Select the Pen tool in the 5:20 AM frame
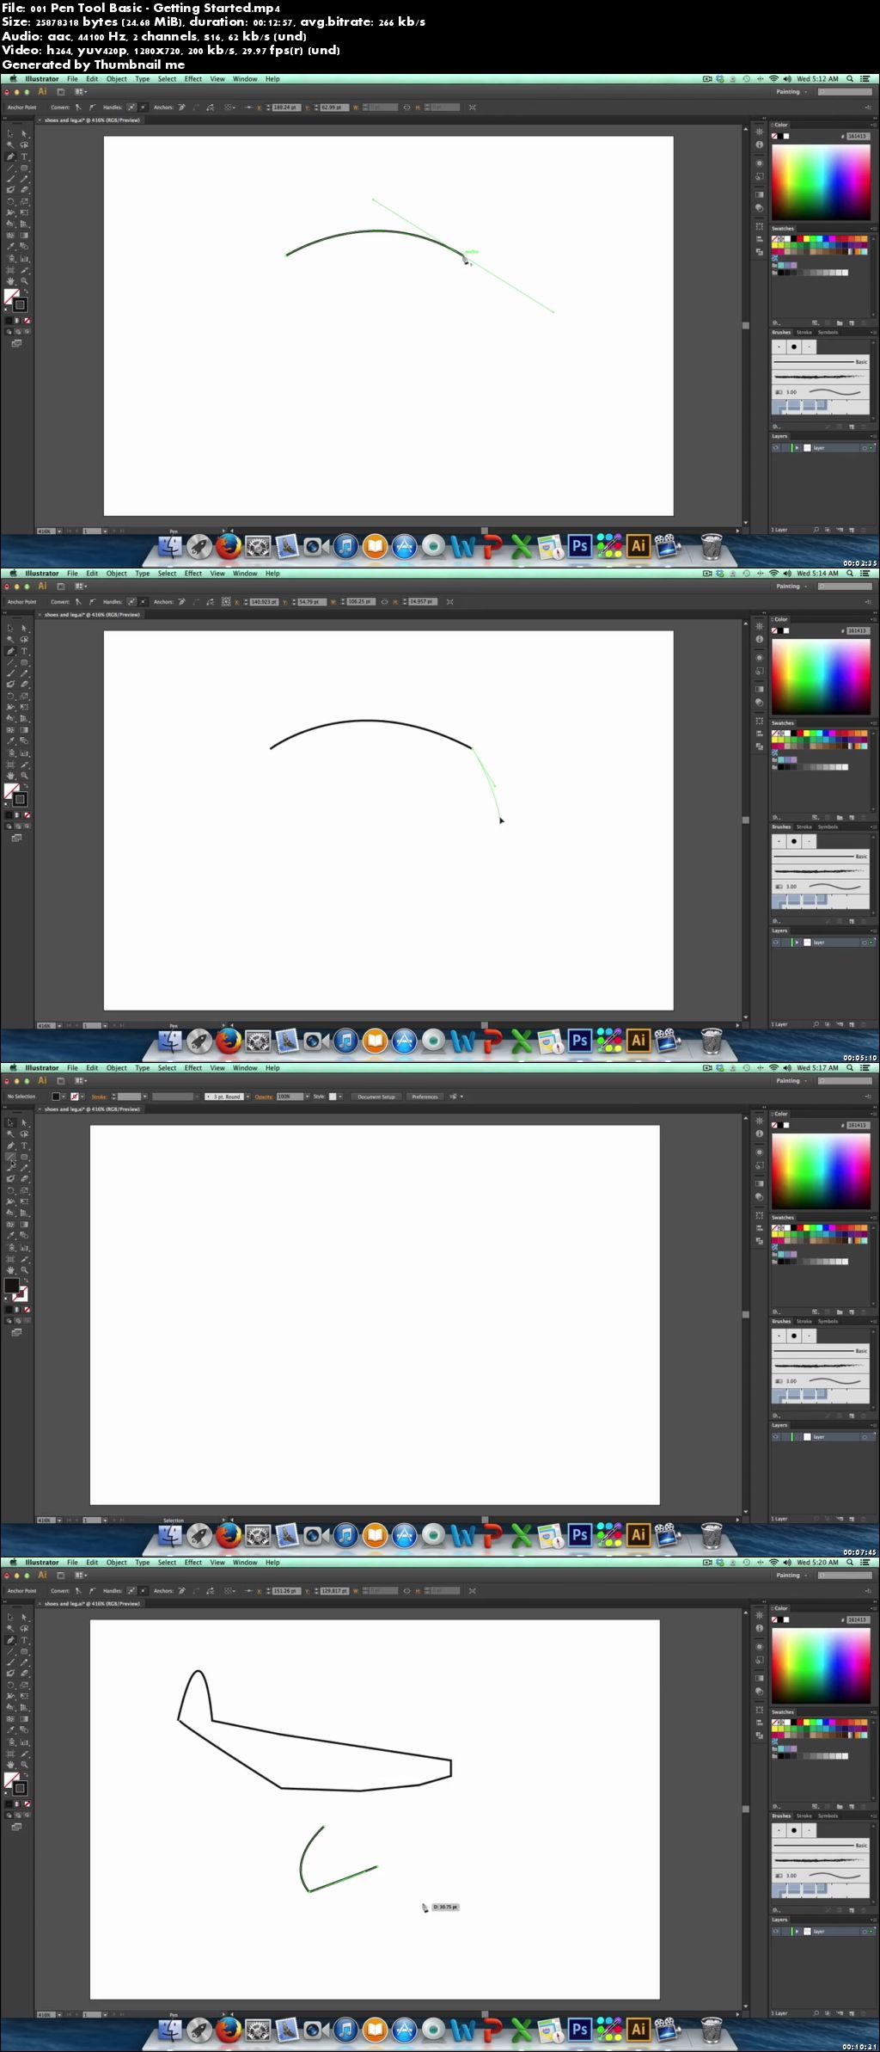Viewport: 880px width, 2052px height. (x=10, y=1640)
